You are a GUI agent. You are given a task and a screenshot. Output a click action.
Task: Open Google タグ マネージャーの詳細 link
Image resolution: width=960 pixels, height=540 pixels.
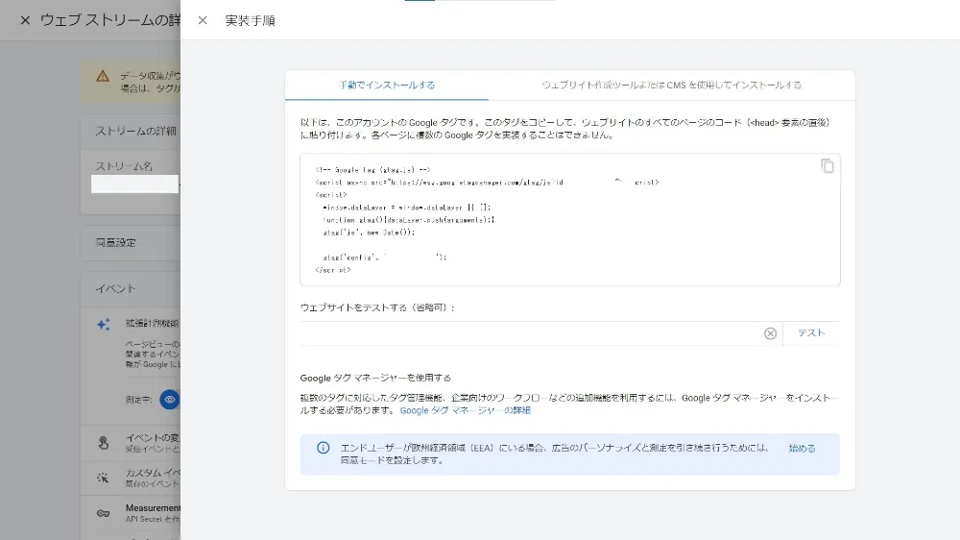pos(466,410)
